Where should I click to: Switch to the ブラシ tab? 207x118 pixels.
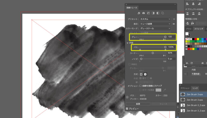[x=189, y=29]
